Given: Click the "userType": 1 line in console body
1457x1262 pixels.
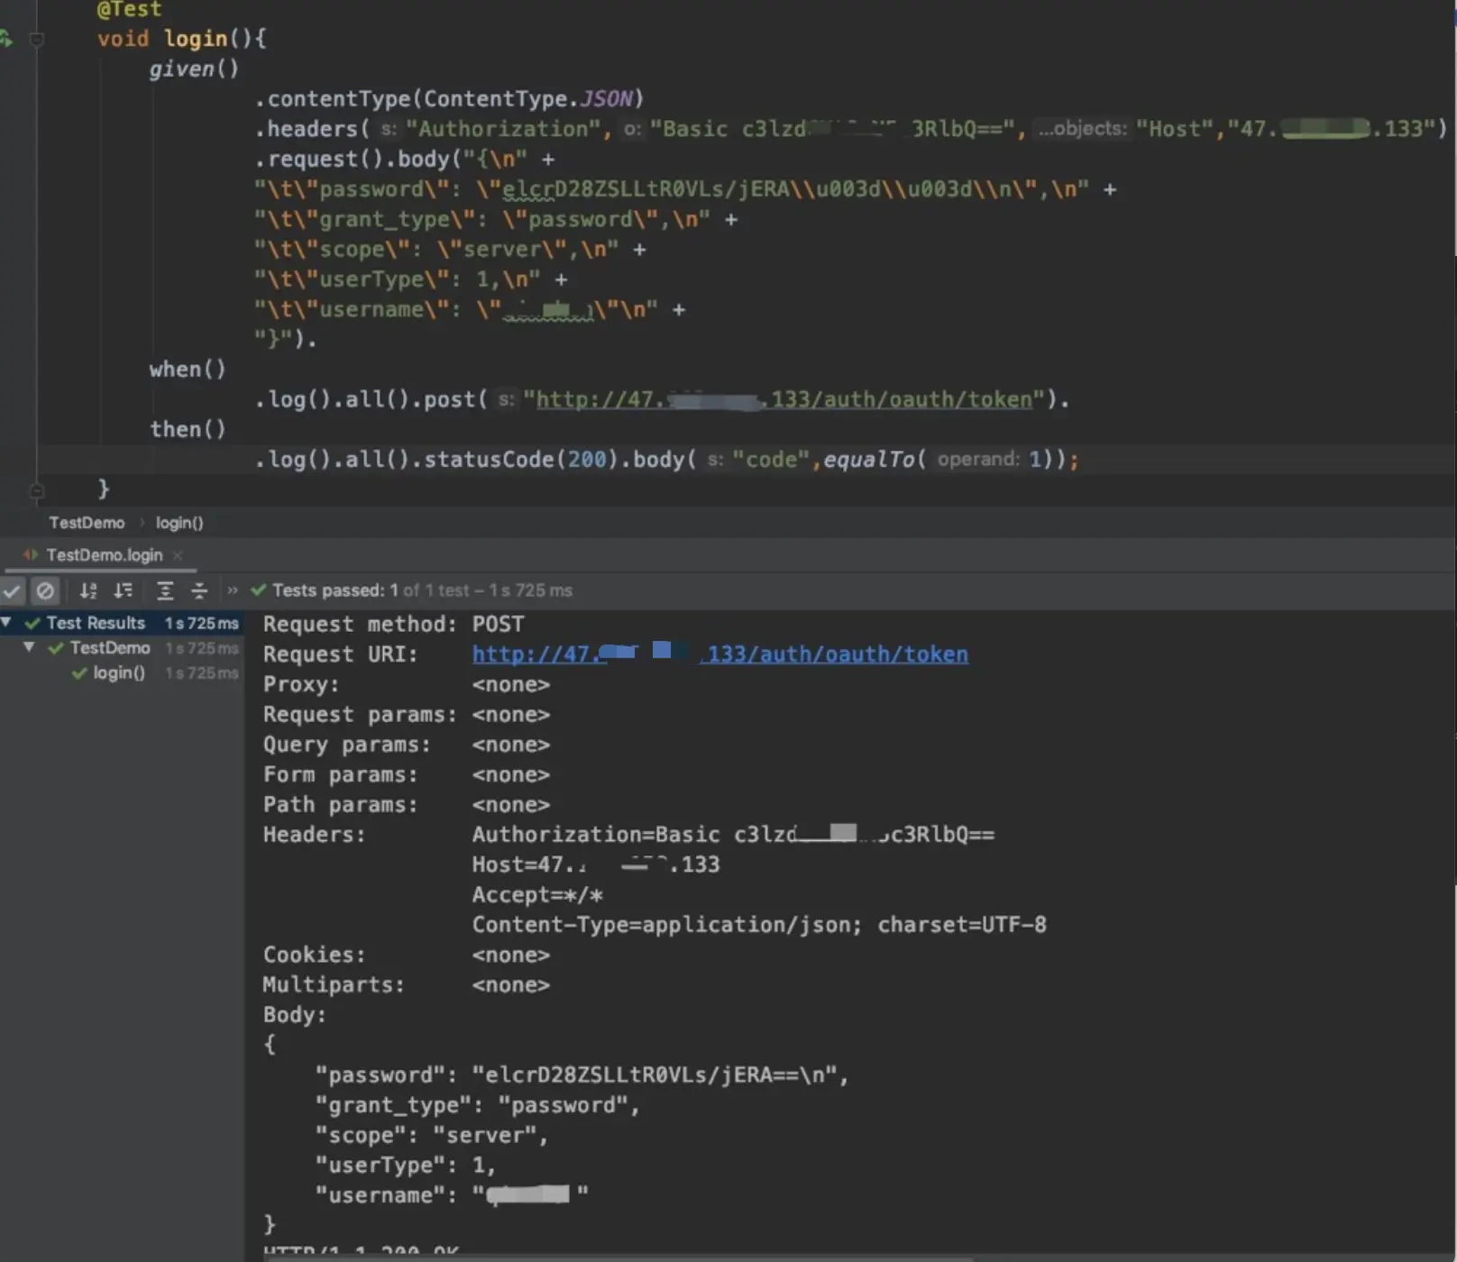Looking at the screenshot, I should tap(406, 1166).
